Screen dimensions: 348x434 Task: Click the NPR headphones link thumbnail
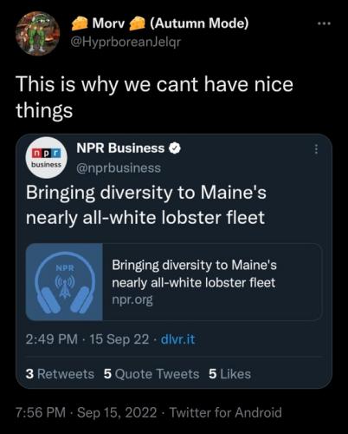[x=64, y=282]
